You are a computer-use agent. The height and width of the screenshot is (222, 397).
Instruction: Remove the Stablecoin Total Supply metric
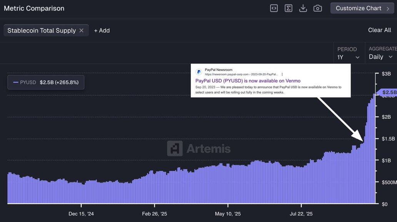(82, 30)
